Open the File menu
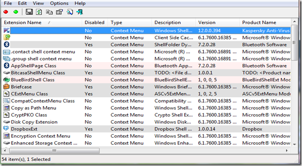The height and width of the screenshot is (166, 302). 8,3
